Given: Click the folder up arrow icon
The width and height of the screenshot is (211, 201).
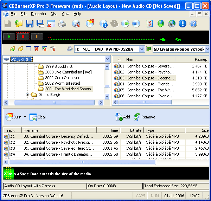Looking at the screenshot, I should pyautogui.click(x=12, y=49).
